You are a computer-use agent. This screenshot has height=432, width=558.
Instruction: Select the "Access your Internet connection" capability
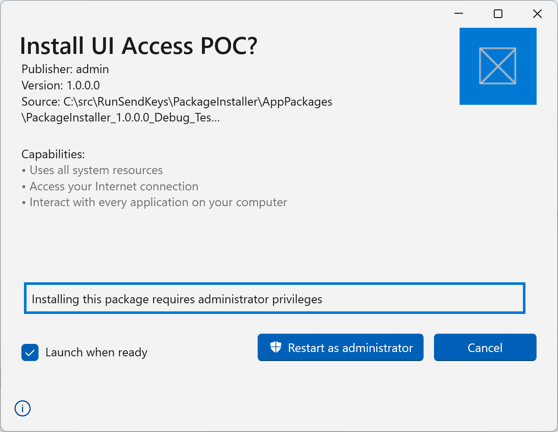pyautogui.click(x=114, y=186)
